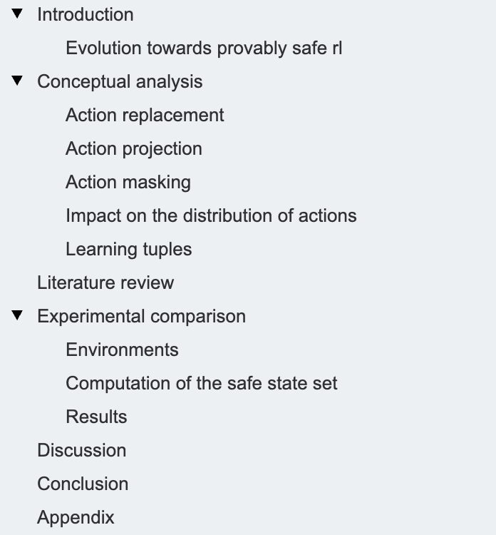The image size is (496, 535).
Task: Select the Conceptual analysis heading
Action: click(x=120, y=82)
